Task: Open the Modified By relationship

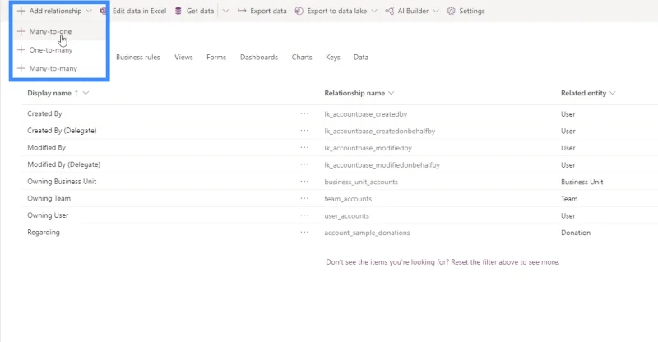Action: pyautogui.click(x=47, y=148)
